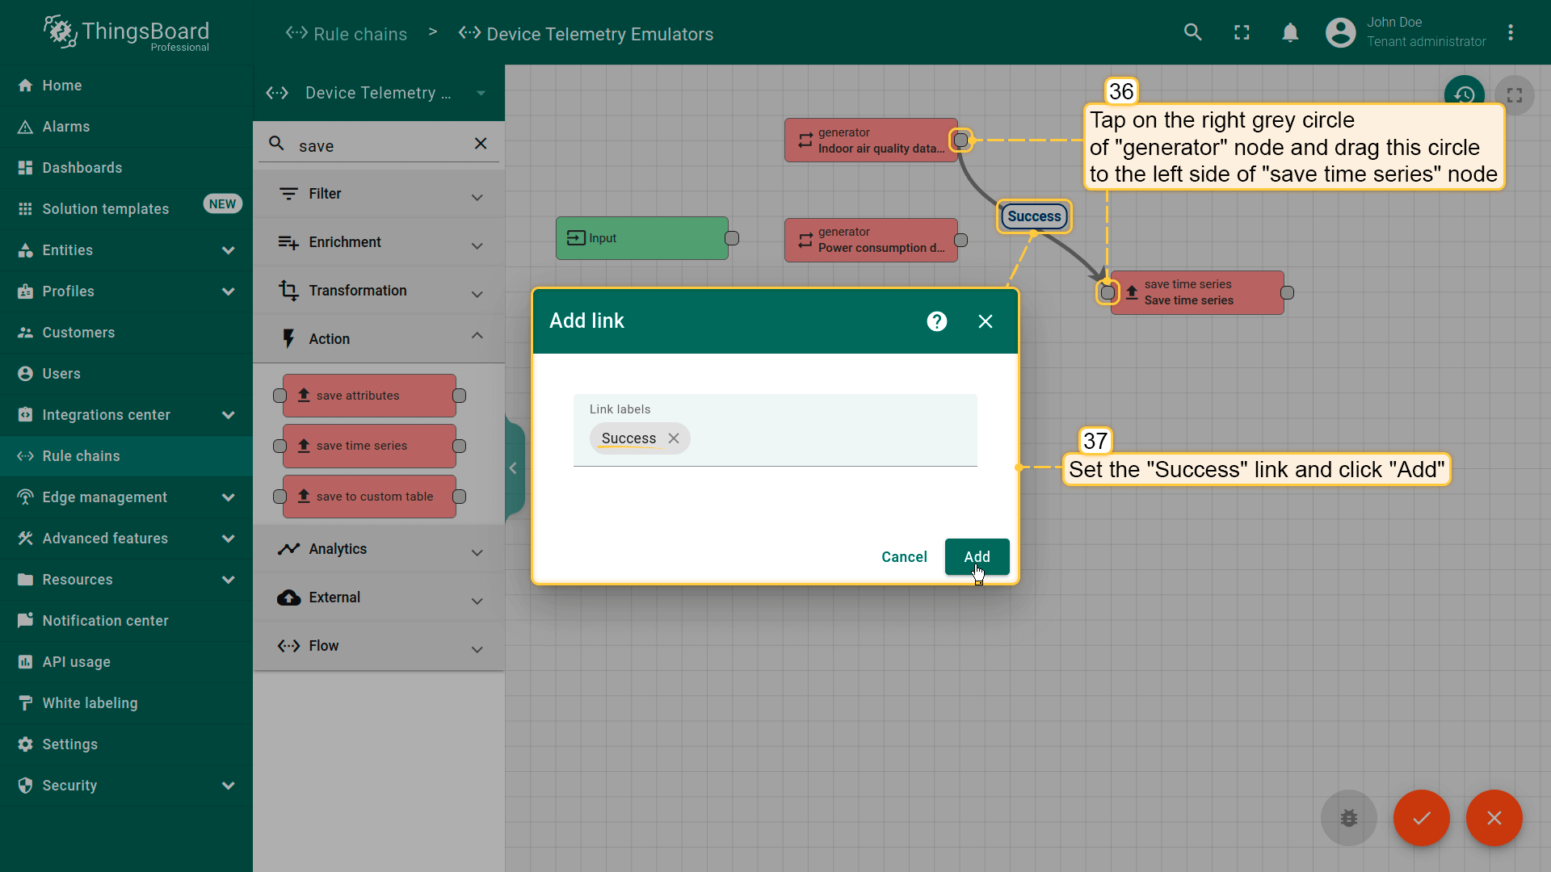The width and height of the screenshot is (1551, 872).
Task: Toggle fullscreen mode icon in top bar
Action: pyautogui.click(x=1242, y=32)
